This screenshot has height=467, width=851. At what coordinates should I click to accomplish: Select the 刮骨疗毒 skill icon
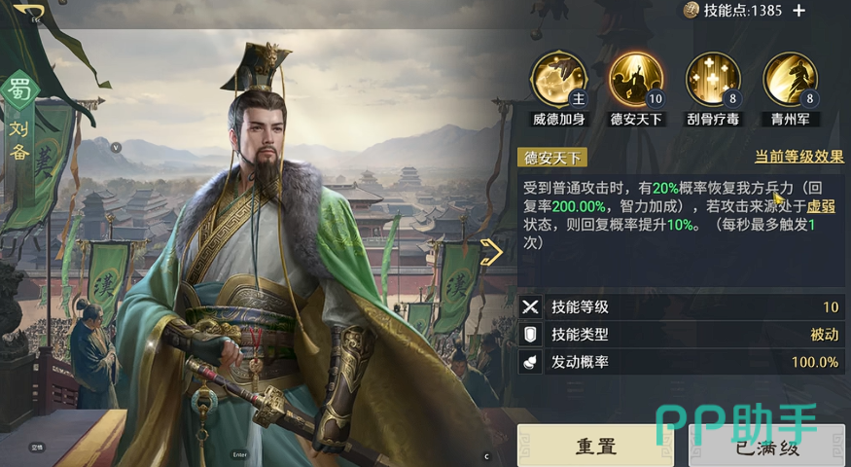click(x=713, y=80)
